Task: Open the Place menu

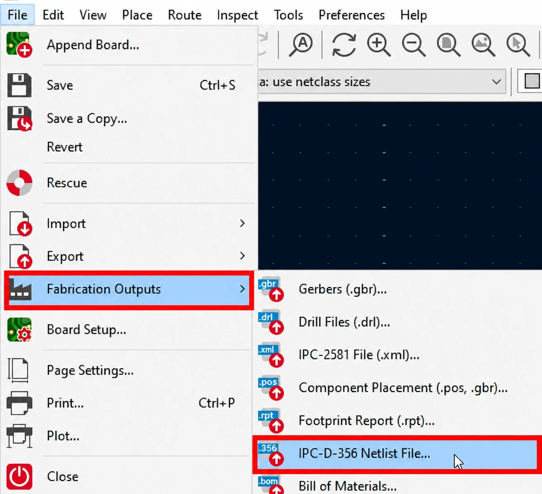Action: tap(137, 15)
